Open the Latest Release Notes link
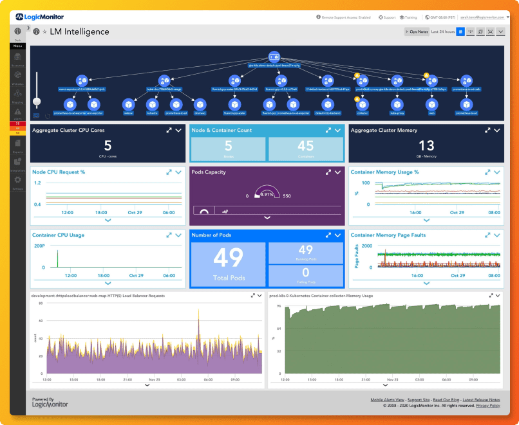Image resolution: width=519 pixels, height=425 pixels. tap(481, 400)
